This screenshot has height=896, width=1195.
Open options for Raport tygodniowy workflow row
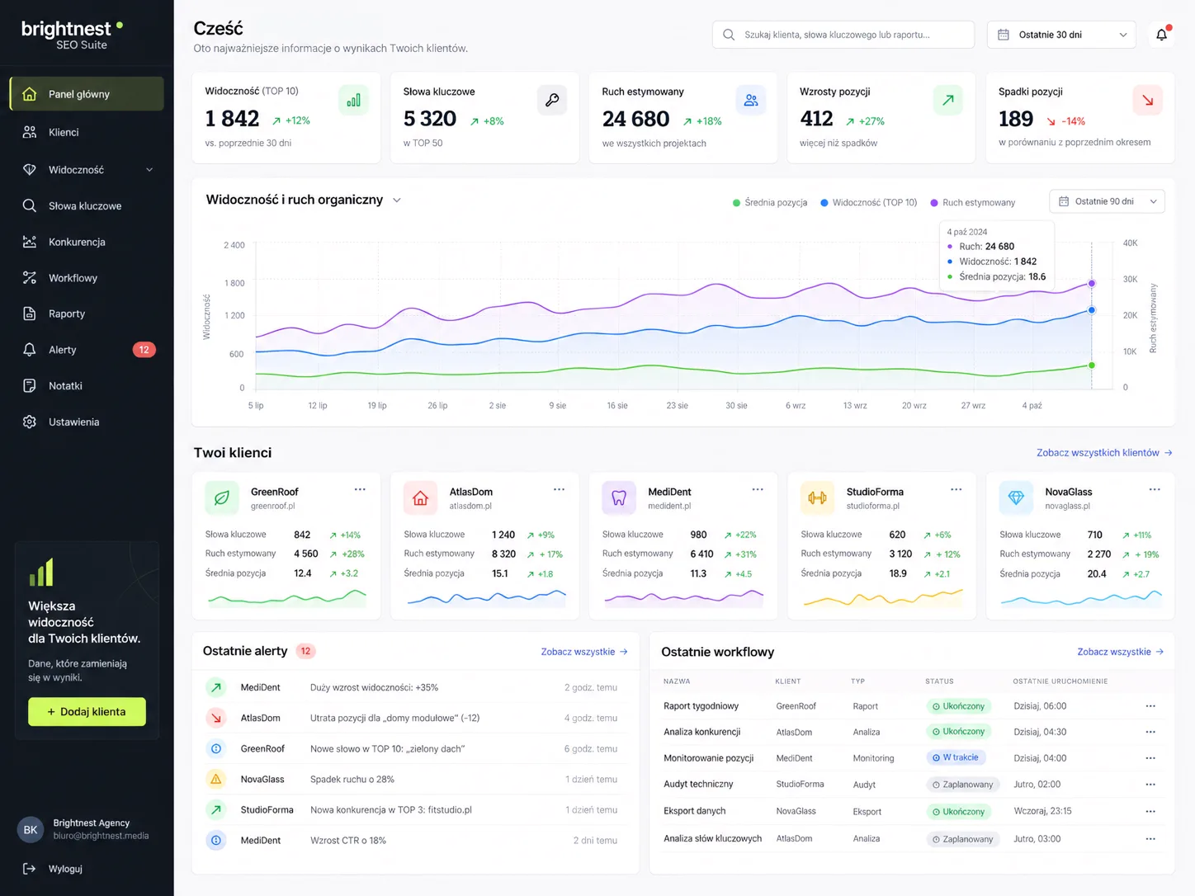point(1150,706)
